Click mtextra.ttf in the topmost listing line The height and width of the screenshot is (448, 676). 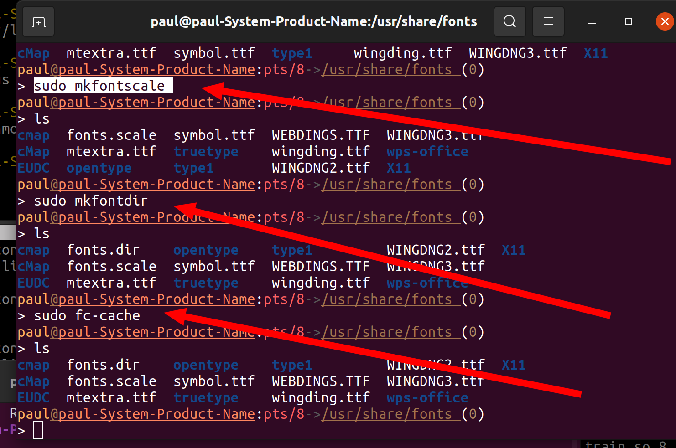(111, 53)
